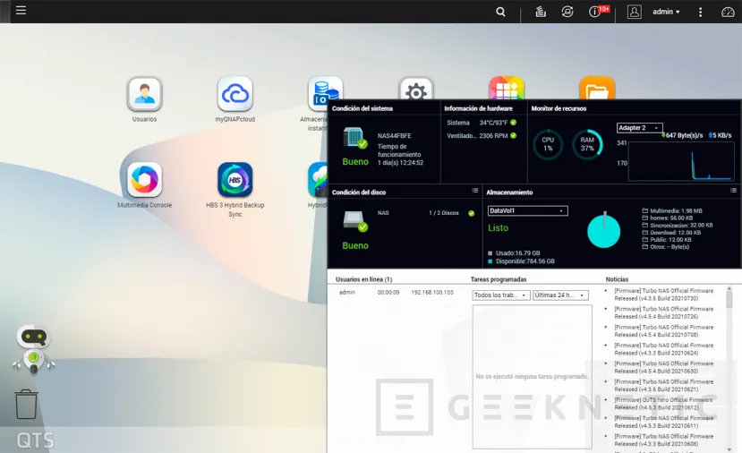Click the admin user avatar icon
742x453 pixels.
pyautogui.click(x=634, y=12)
